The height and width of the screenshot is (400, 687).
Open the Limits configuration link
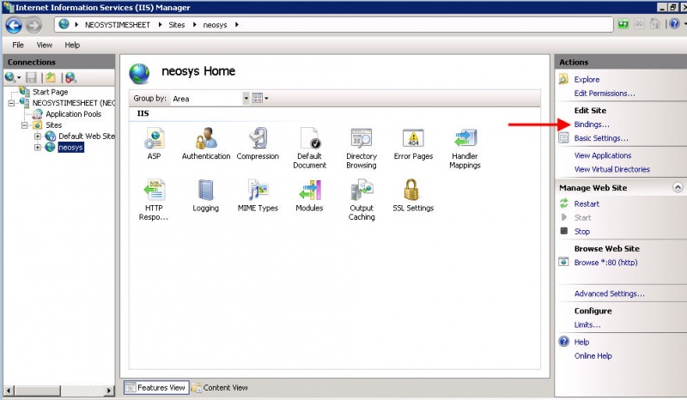pyautogui.click(x=587, y=324)
